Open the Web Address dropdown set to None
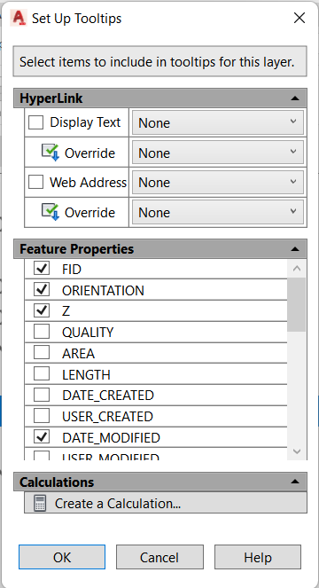 tap(218, 182)
